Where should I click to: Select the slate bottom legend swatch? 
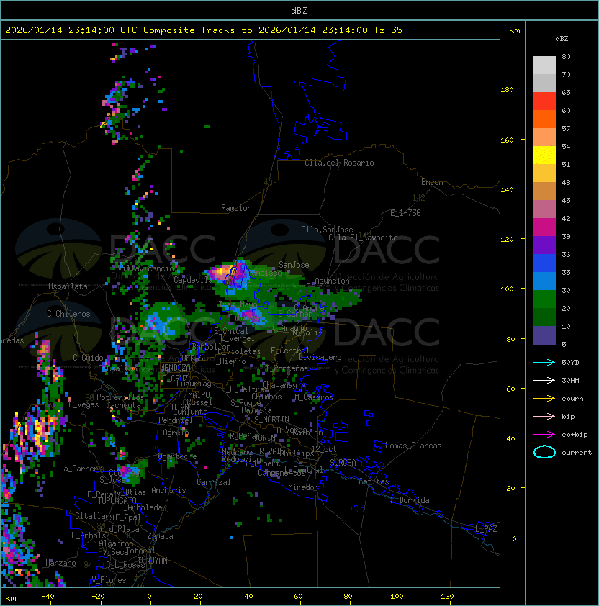pos(544,335)
